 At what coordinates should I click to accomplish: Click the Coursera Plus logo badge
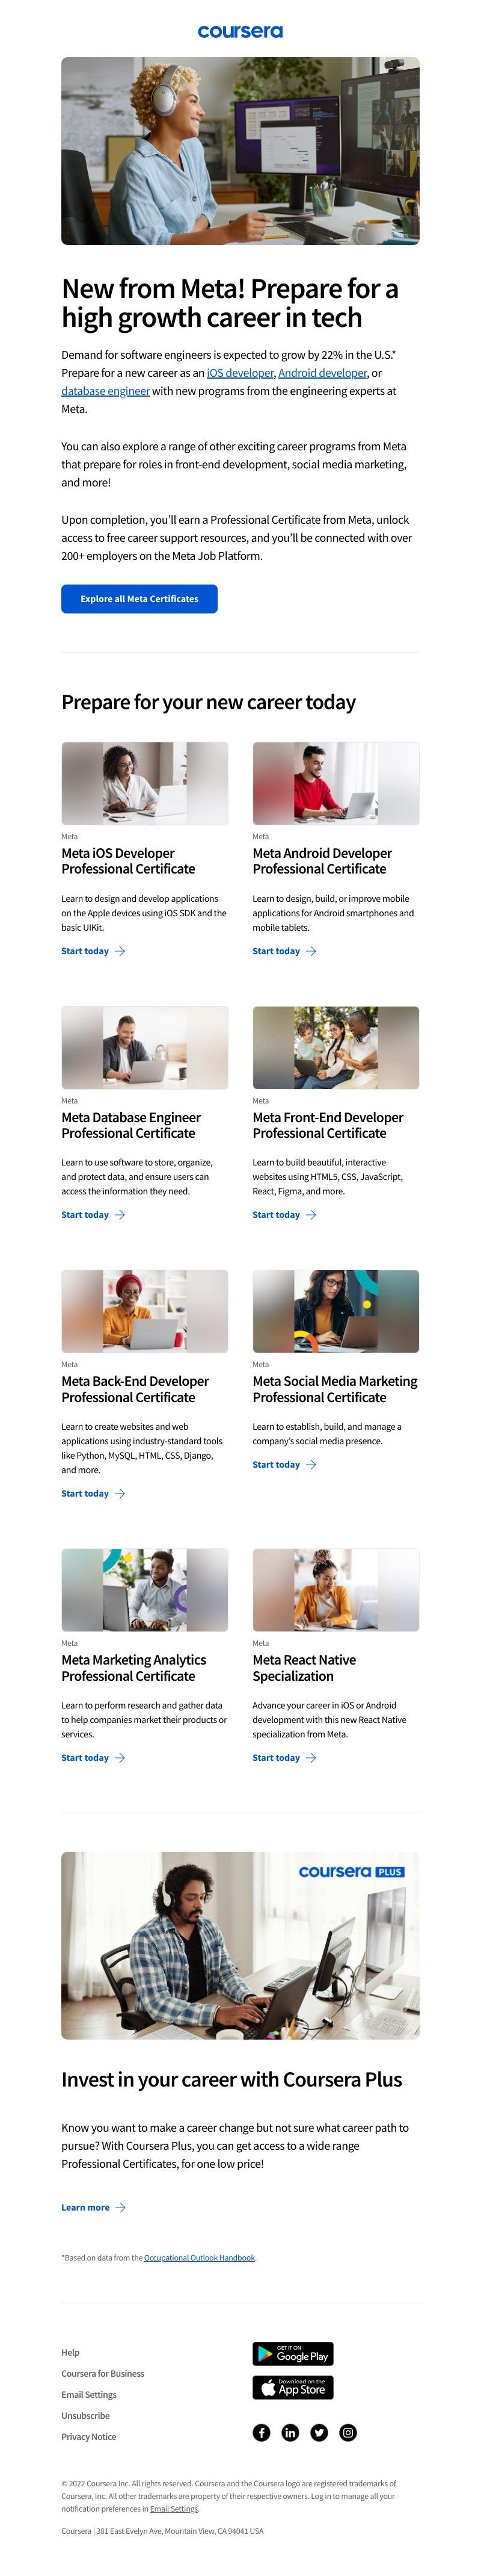point(351,1871)
